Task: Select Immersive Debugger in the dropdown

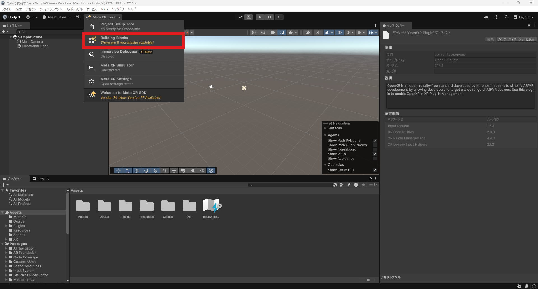Action: tap(134, 54)
